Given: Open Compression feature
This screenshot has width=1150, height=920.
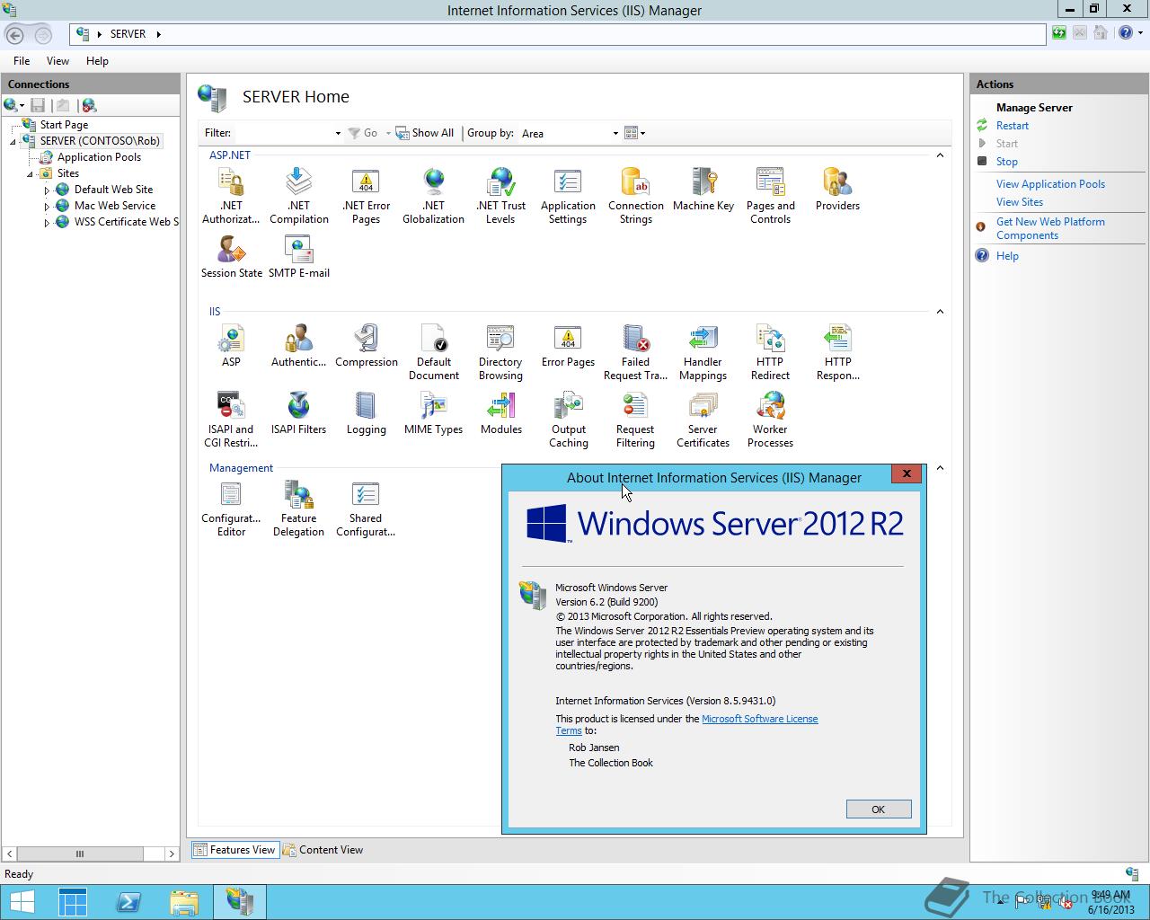Looking at the screenshot, I should coord(367,346).
